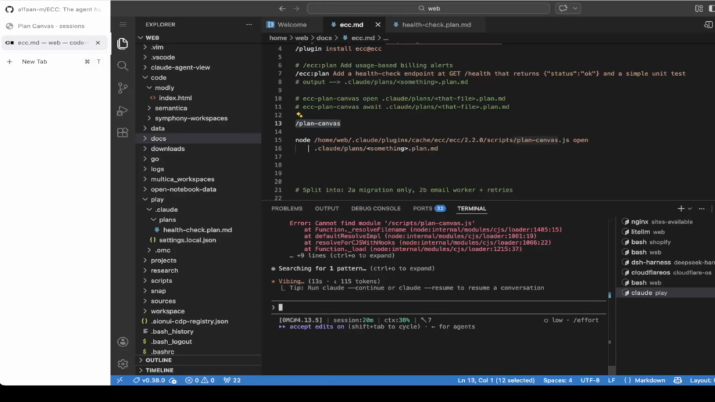Click the UTF-8 encoding status item

590,380
